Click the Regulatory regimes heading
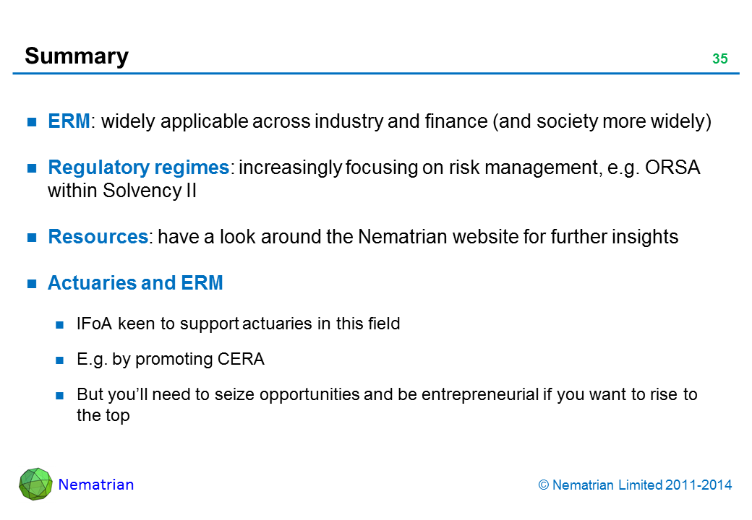The width and height of the screenshot is (752, 520). [x=138, y=168]
